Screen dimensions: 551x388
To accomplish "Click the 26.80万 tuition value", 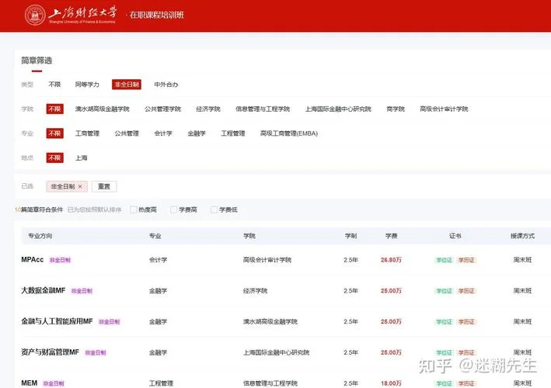I will point(391,260).
